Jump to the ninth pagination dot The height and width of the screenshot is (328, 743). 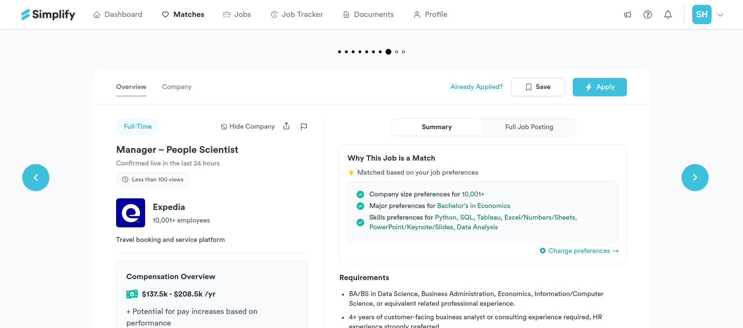click(x=397, y=52)
